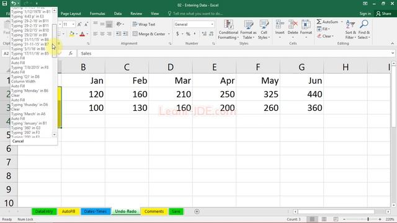Click the Insert Function fx icon
397x223 pixels.
point(71,53)
